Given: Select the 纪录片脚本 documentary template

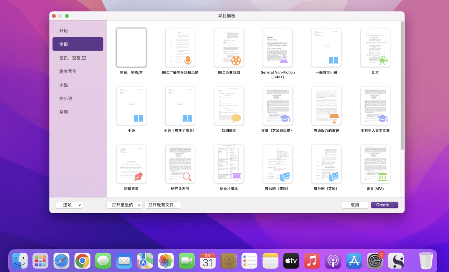Looking at the screenshot, I should [229, 164].
